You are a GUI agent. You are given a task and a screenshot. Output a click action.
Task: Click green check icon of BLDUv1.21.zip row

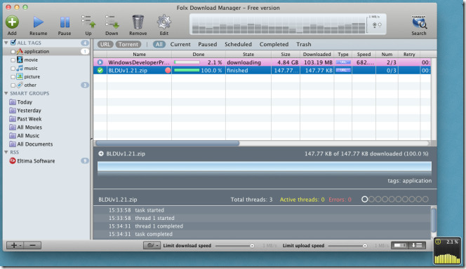pyautogui.click(x=100, y=70)
